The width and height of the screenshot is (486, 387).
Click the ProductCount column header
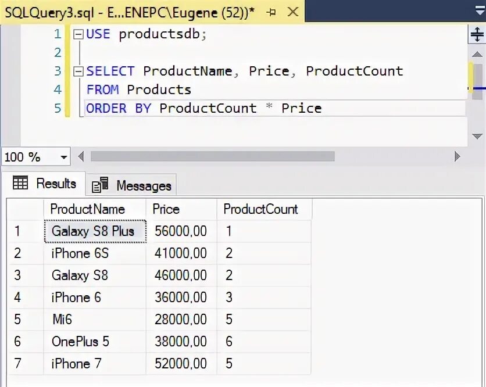[x=265, y=209]
